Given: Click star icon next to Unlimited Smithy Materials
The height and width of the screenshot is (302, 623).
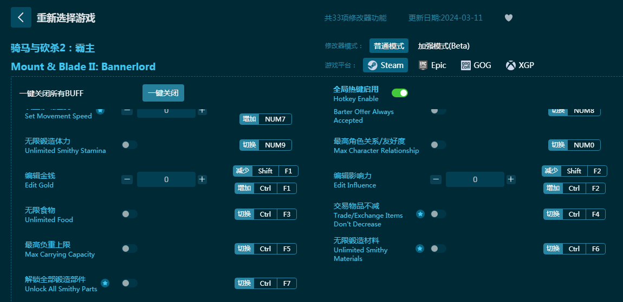Looking at the screenshot, I should [420, 249].
